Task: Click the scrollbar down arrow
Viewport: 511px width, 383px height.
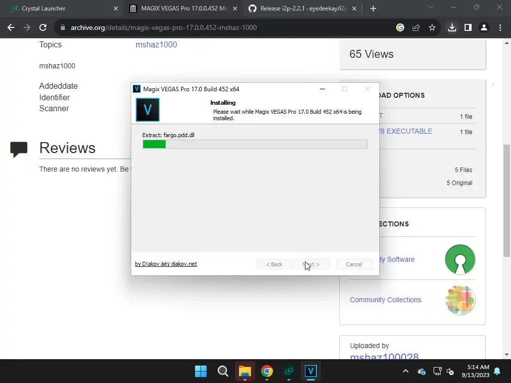Action: click(507, 355)
